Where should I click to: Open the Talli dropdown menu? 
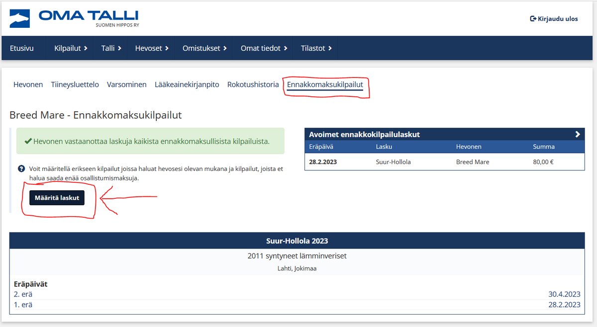111,48
